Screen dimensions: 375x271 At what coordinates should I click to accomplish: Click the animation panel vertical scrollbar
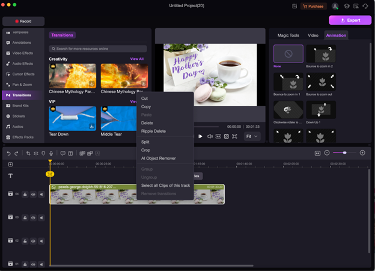point(370,62)
